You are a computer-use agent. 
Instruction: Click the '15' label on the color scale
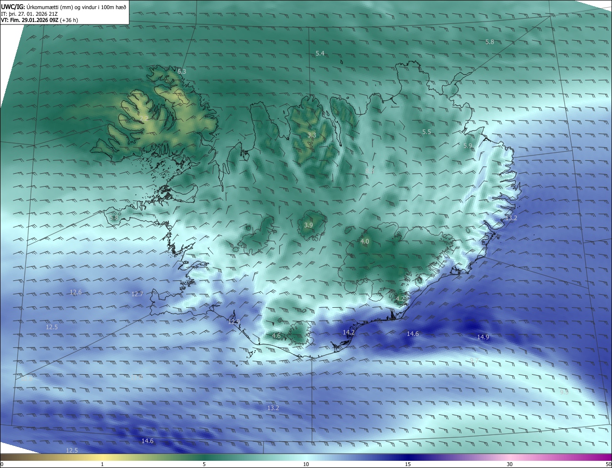point(408,464)
